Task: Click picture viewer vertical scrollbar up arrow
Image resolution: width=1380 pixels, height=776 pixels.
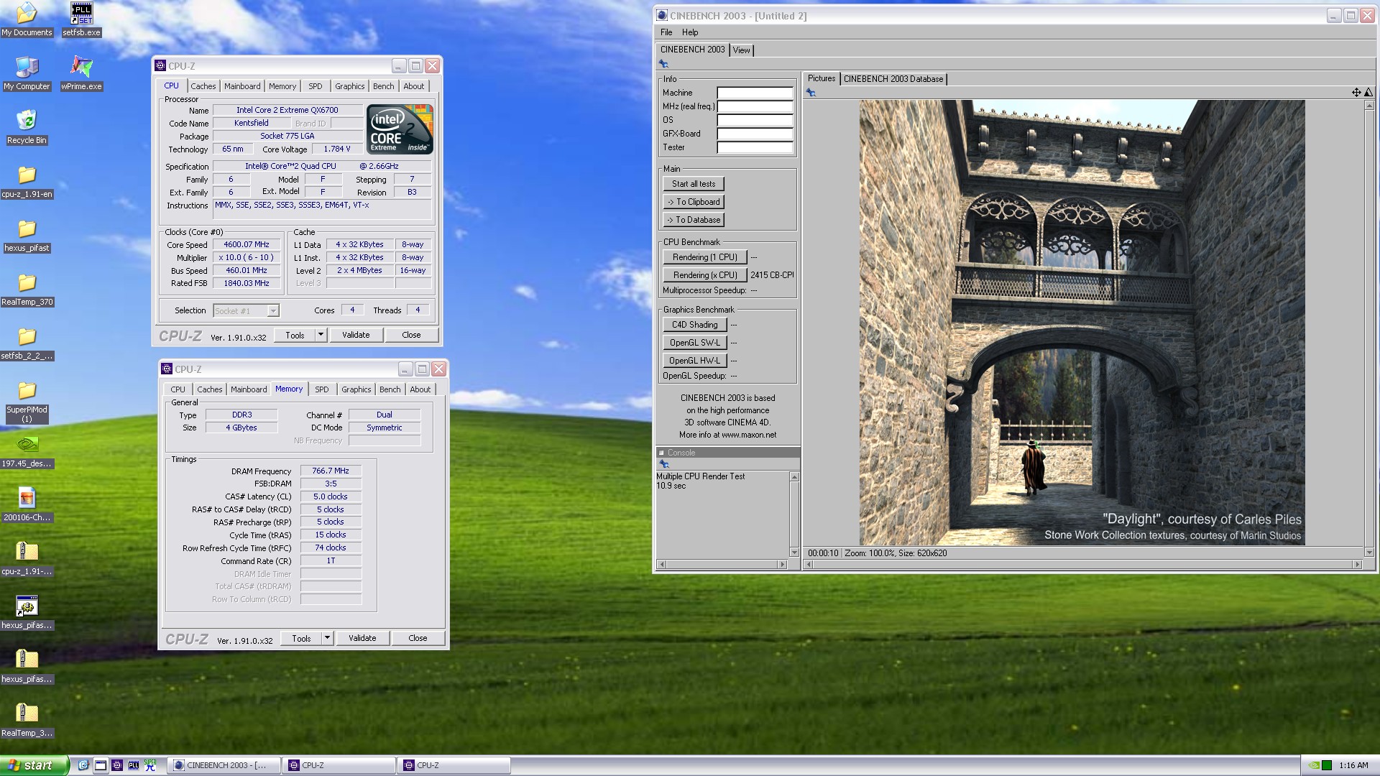Action: tap(1369, 106)
